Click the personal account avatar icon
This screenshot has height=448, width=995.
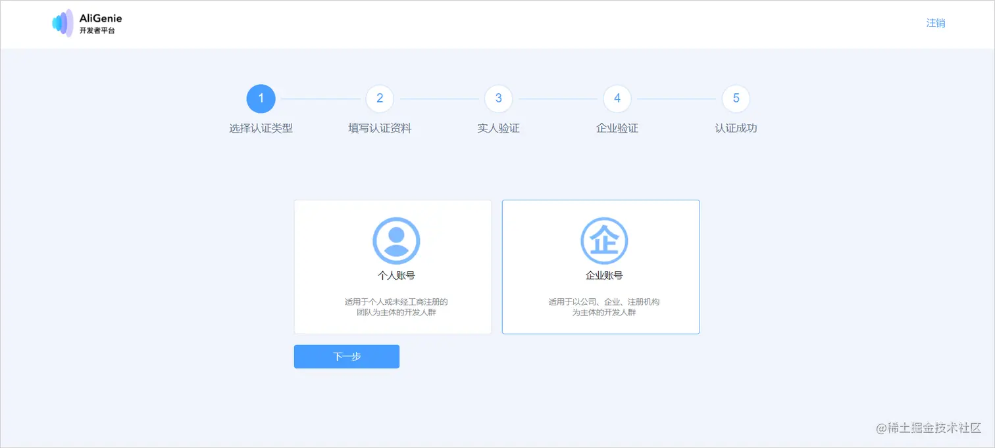pyautogui.click(x=397, y=240)
